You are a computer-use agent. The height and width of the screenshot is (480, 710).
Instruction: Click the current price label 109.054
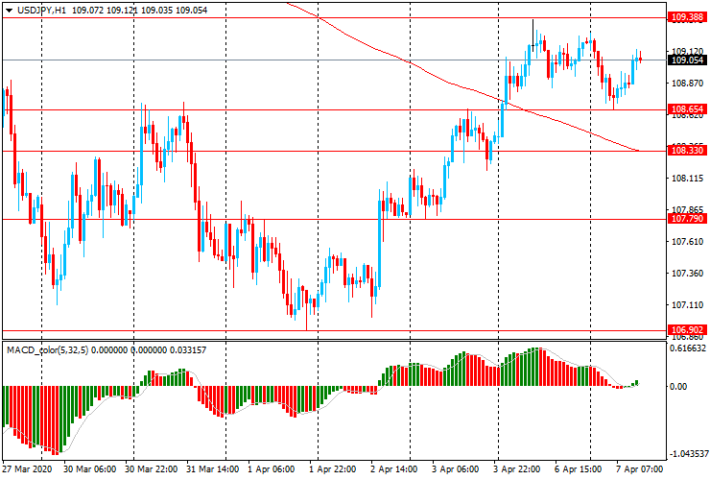[x=687, y=60]
